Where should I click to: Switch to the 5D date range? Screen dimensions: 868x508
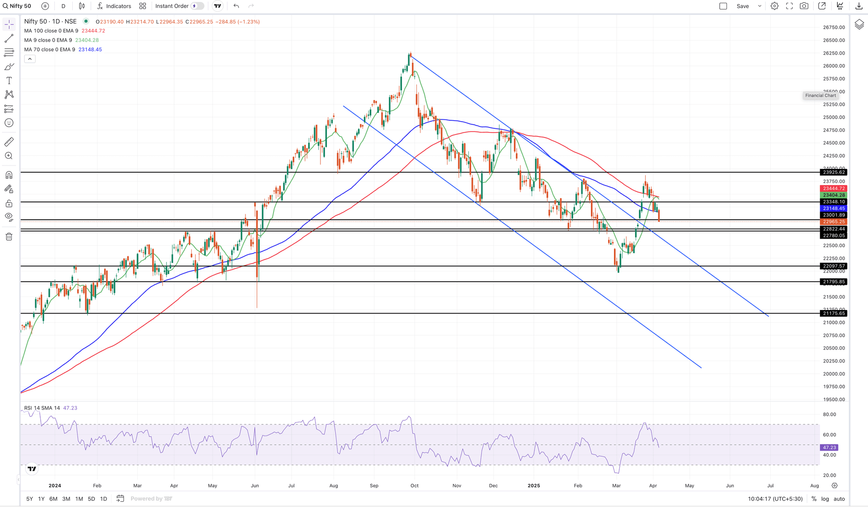(x=91, y=499)
